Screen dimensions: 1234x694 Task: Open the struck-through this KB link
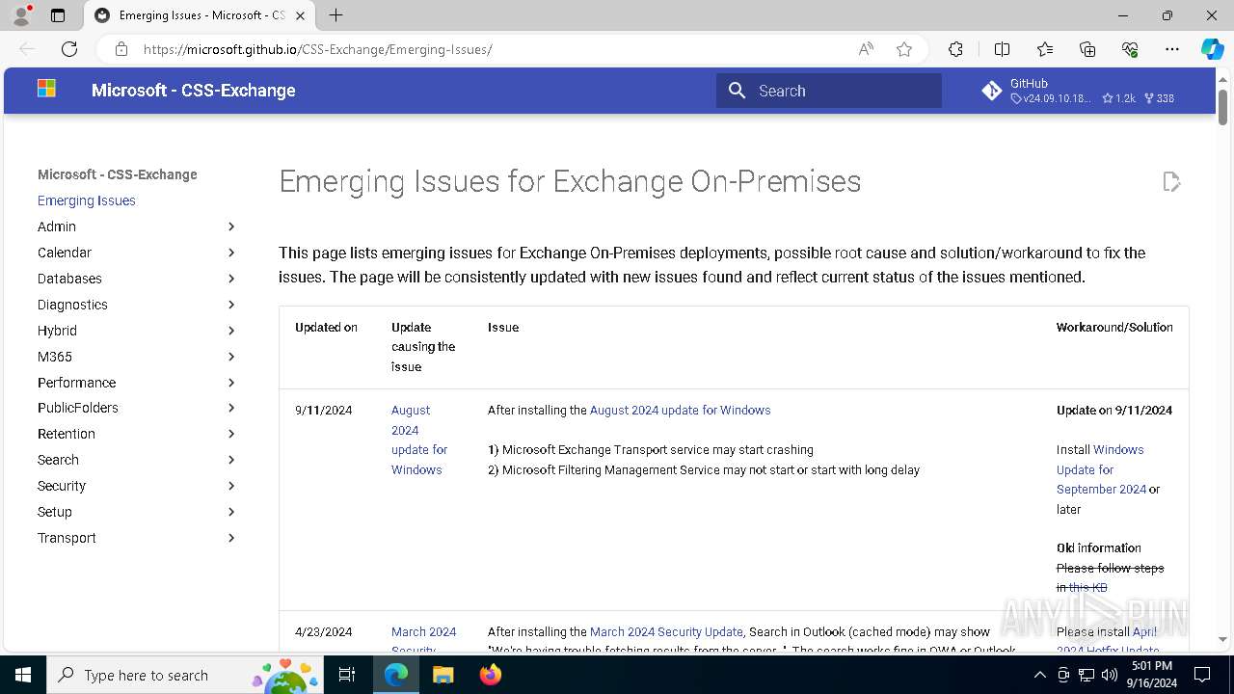tap(1087, 587)
